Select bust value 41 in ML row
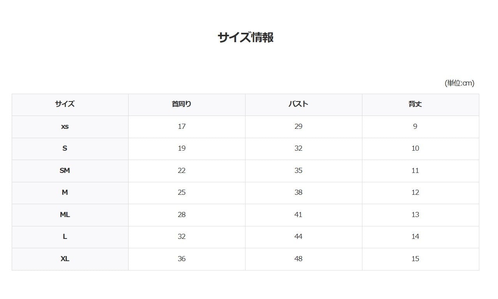The width and height of the screenshot is (498, 299). pyautogui.click(x=298, y=215)
